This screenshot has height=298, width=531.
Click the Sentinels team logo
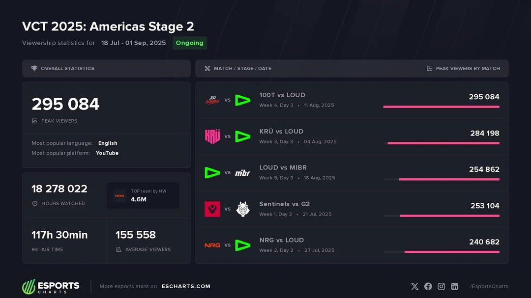point(212,209)
